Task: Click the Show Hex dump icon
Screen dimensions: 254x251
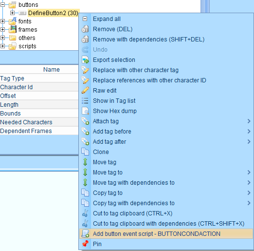Action: (85, 111)
